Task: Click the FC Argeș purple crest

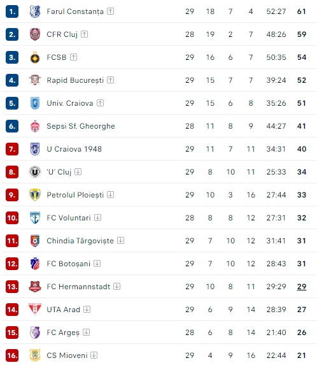Action: [x=35, y=333]
